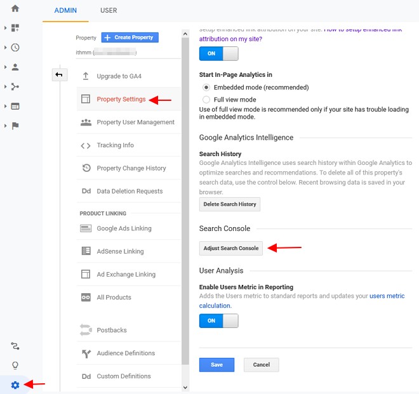Open AdSense Linking menu item

click(x=128, y=251)
